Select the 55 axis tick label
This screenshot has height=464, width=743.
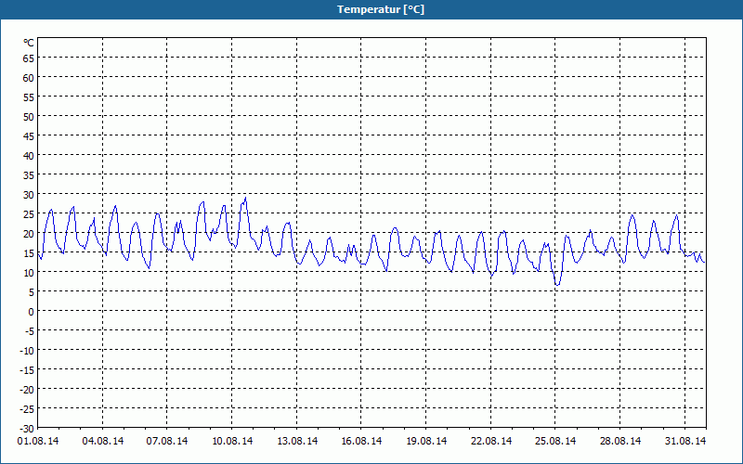pyautogui.click(x=29, y=97)
